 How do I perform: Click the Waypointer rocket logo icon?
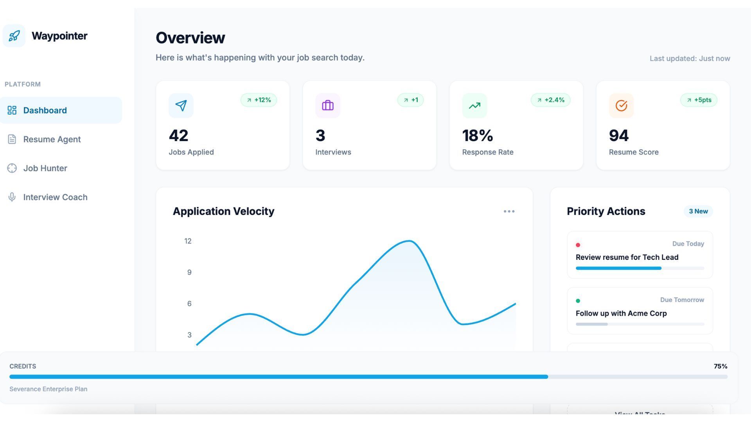point(14,36)
